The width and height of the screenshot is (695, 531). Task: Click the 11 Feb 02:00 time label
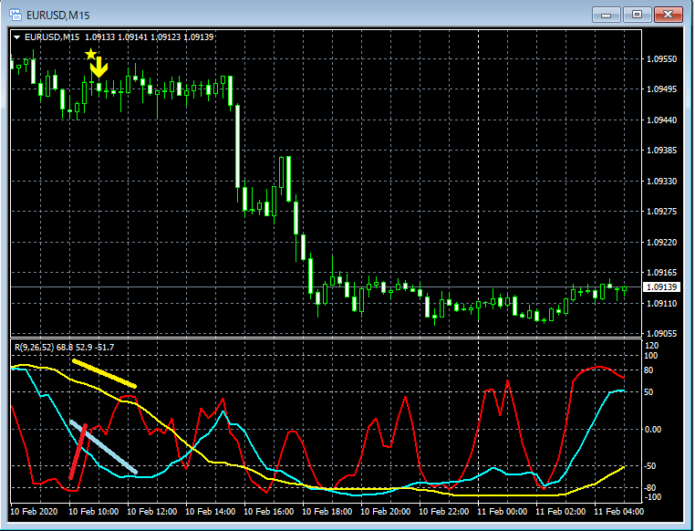pos(561,512)
